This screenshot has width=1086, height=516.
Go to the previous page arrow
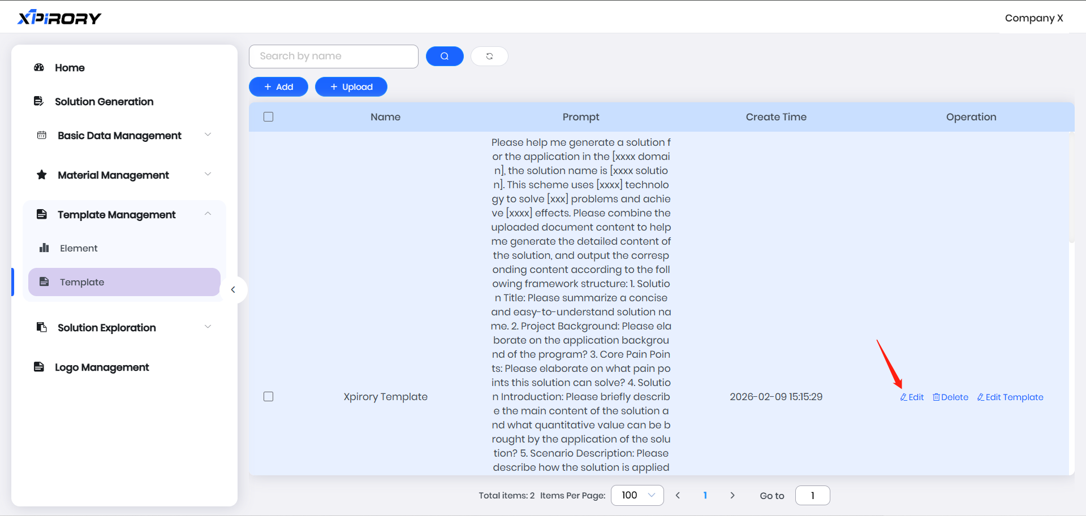(678, 495)
